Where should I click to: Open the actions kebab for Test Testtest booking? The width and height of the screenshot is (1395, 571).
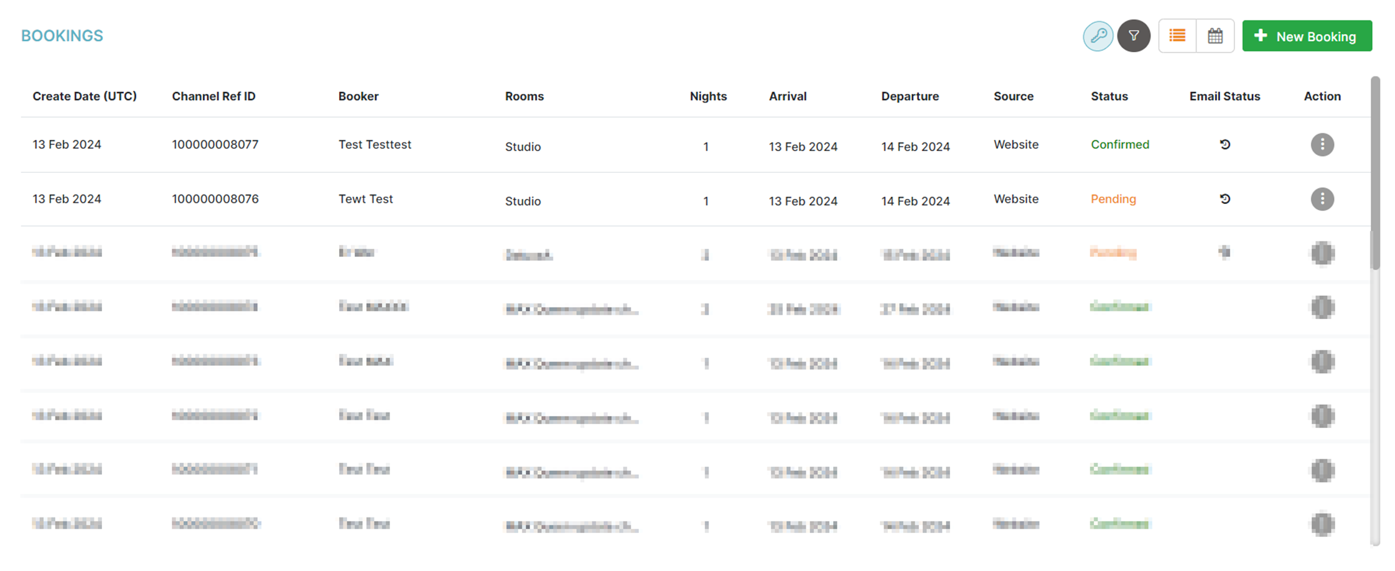coord(1323,144)
